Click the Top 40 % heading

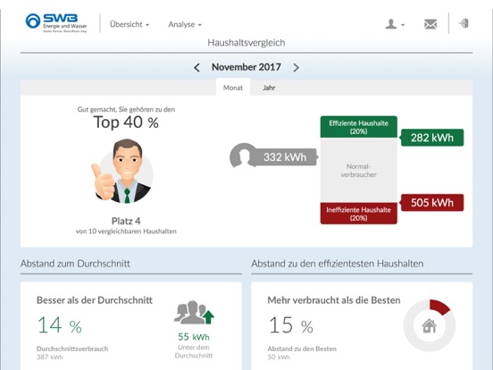point(126,122)
